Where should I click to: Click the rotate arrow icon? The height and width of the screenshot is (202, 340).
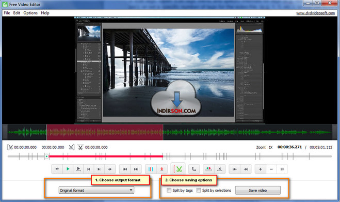[194, 169]
